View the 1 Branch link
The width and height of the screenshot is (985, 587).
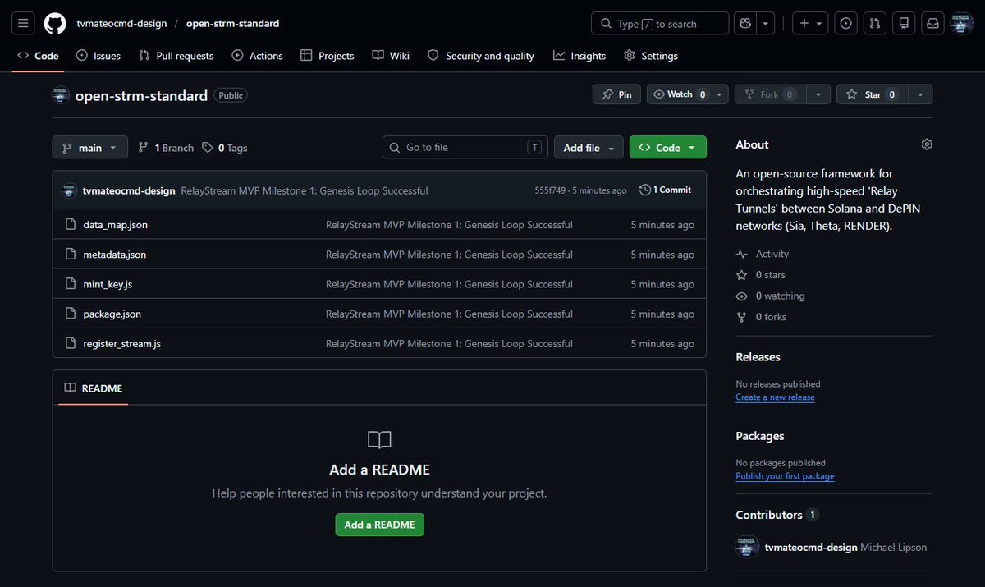[x=167, y=148]
